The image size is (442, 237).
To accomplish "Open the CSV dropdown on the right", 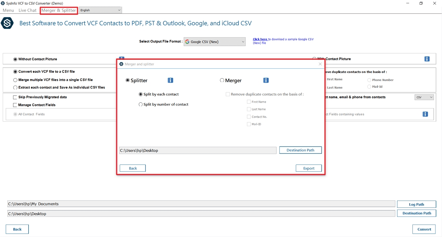I will (x=424, y=97).
